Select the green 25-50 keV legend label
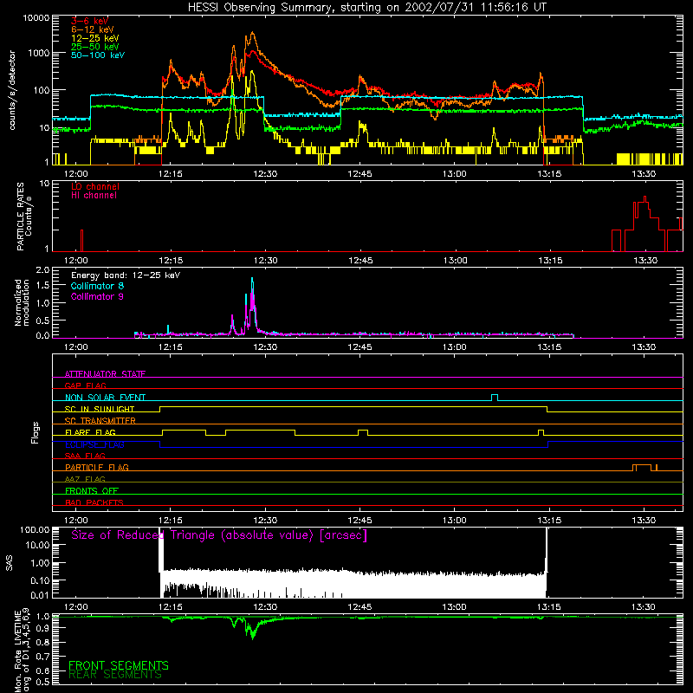The height and width of the screenshot is (693, 693). click(x=95, y=47)
